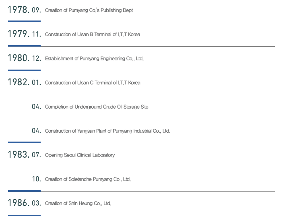This screenshot has width=283, height=216.
Task: Click month label '09.' next to 1978
Action: click(x=37, y=10)
